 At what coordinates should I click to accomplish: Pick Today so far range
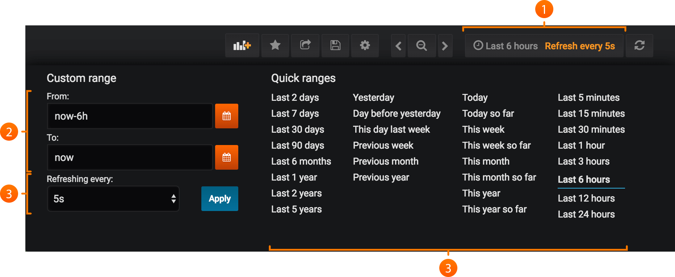488,113
